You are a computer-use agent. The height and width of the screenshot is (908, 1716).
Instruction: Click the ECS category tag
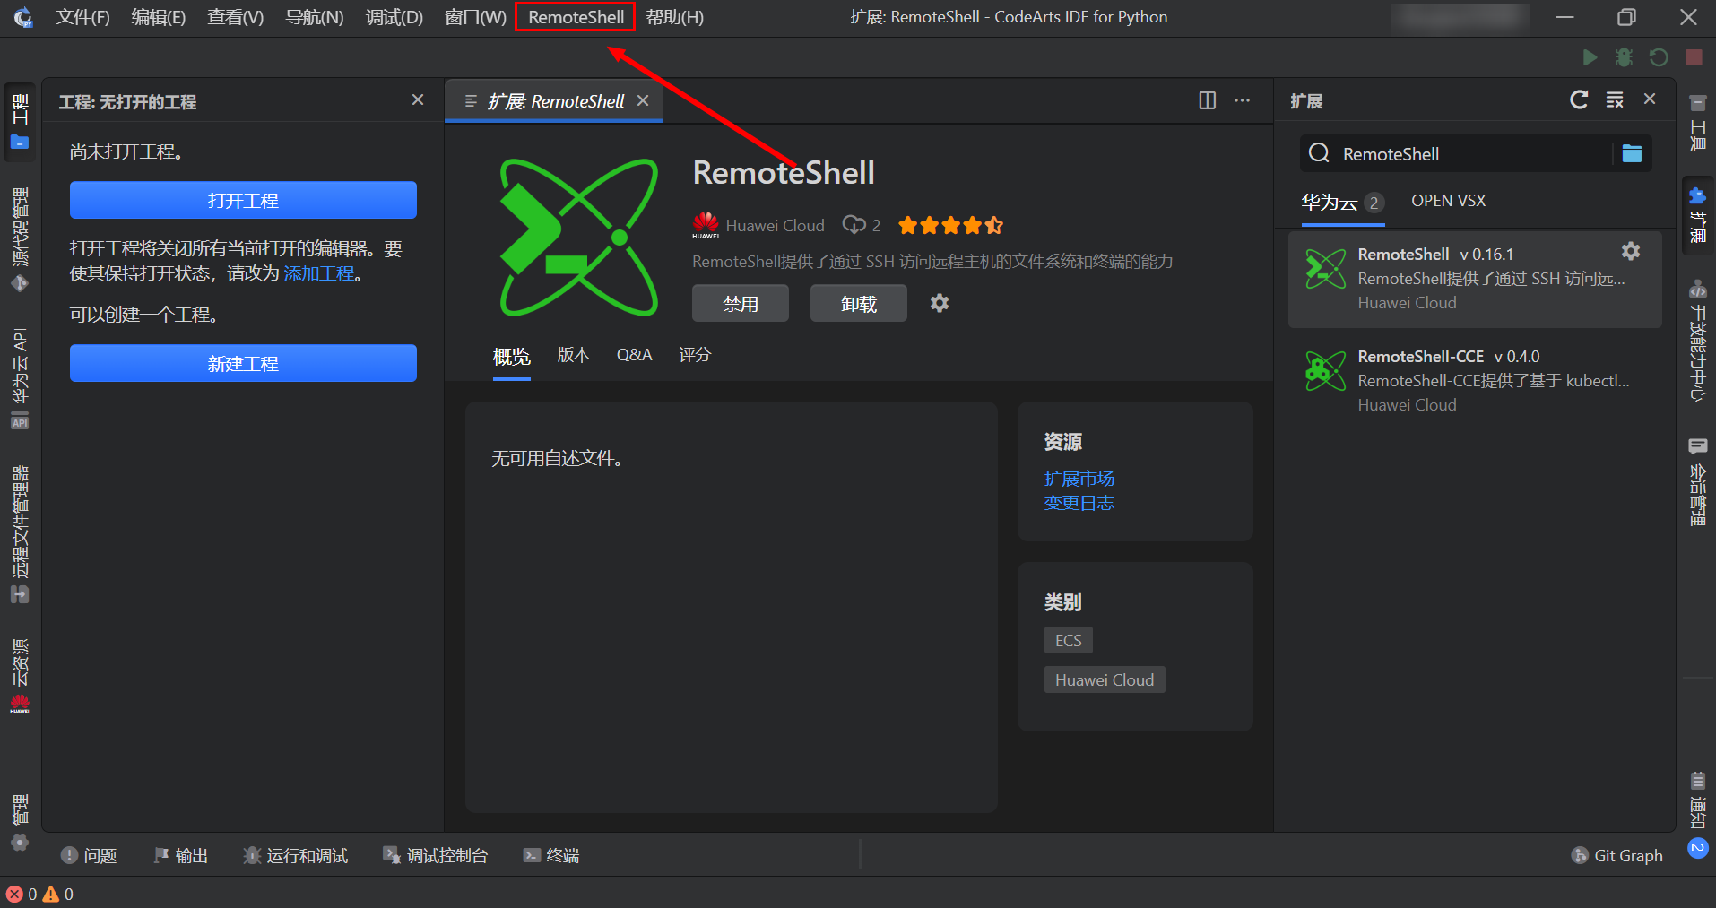[x=1069, y=640]
